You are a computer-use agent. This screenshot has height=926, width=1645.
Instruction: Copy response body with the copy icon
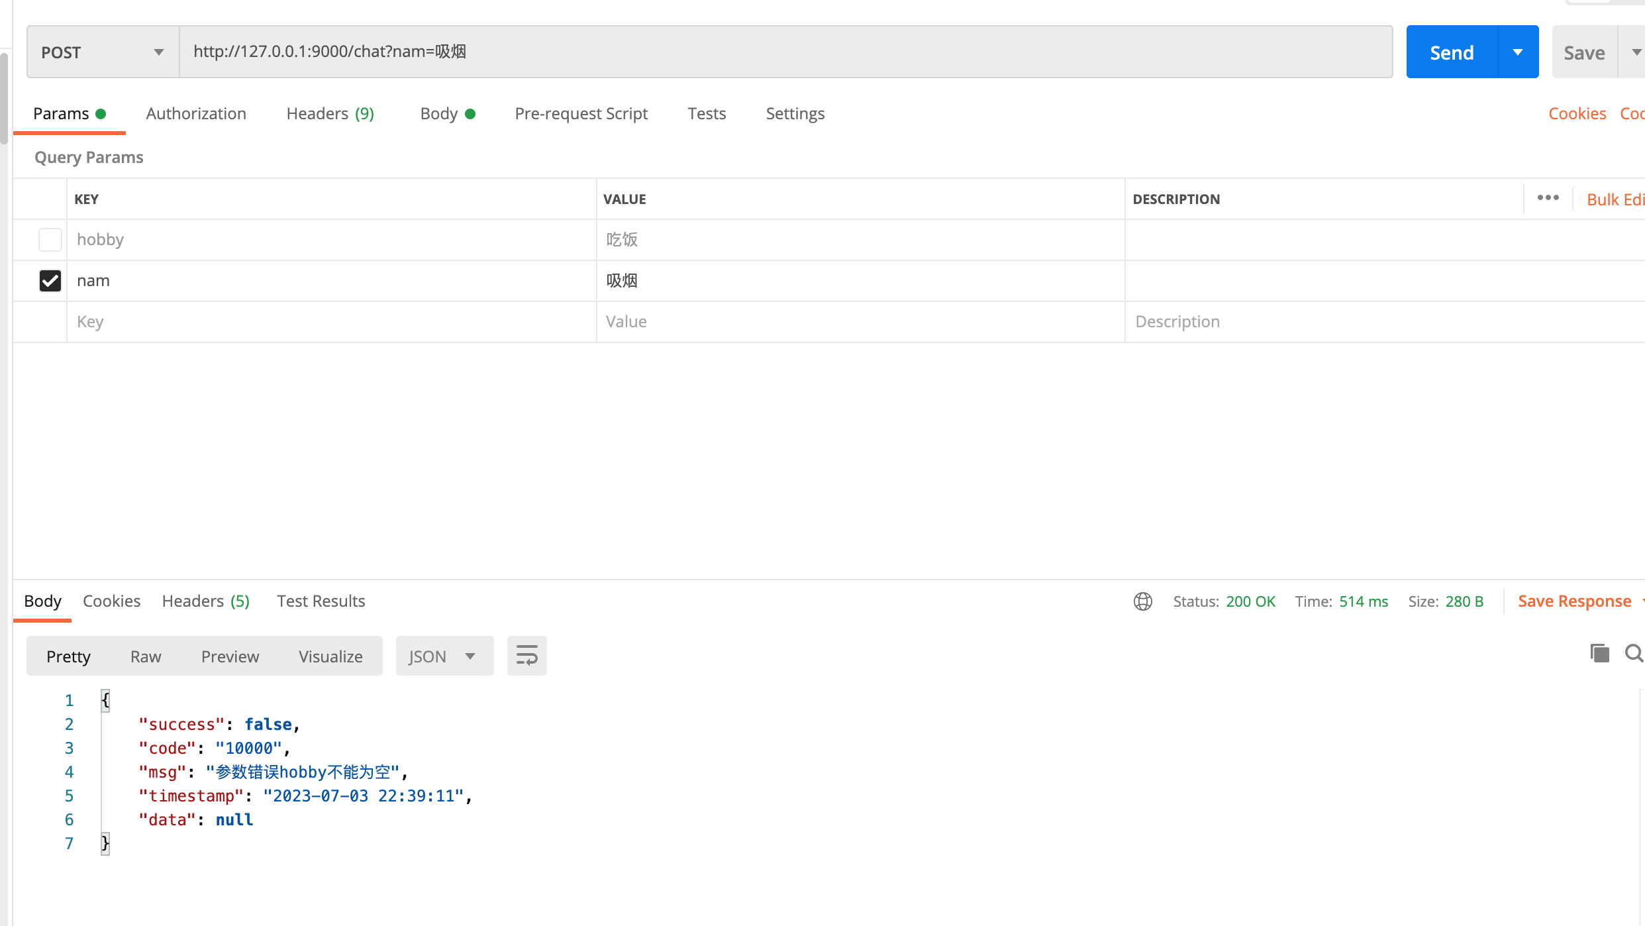tap(1599, 654)
